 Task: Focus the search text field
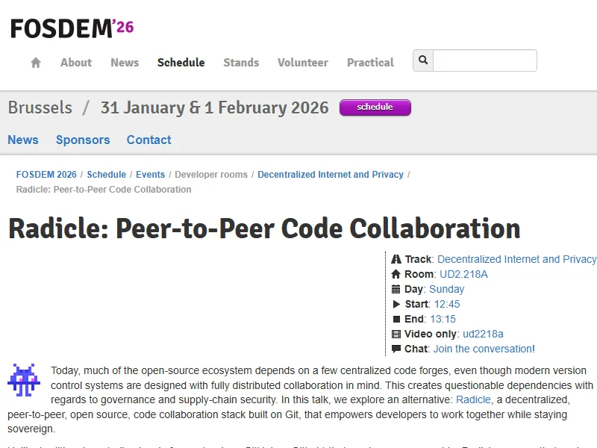484,60
